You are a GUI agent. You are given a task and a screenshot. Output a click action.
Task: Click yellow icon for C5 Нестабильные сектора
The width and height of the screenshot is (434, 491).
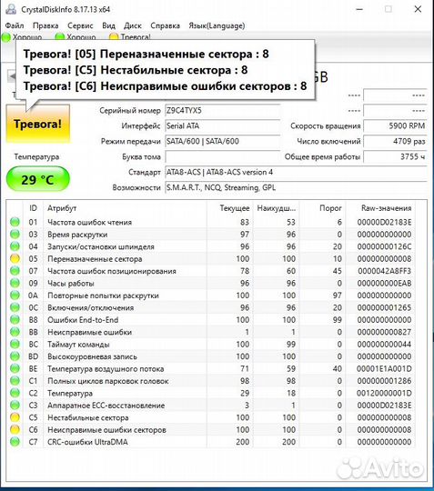(15, 417)
